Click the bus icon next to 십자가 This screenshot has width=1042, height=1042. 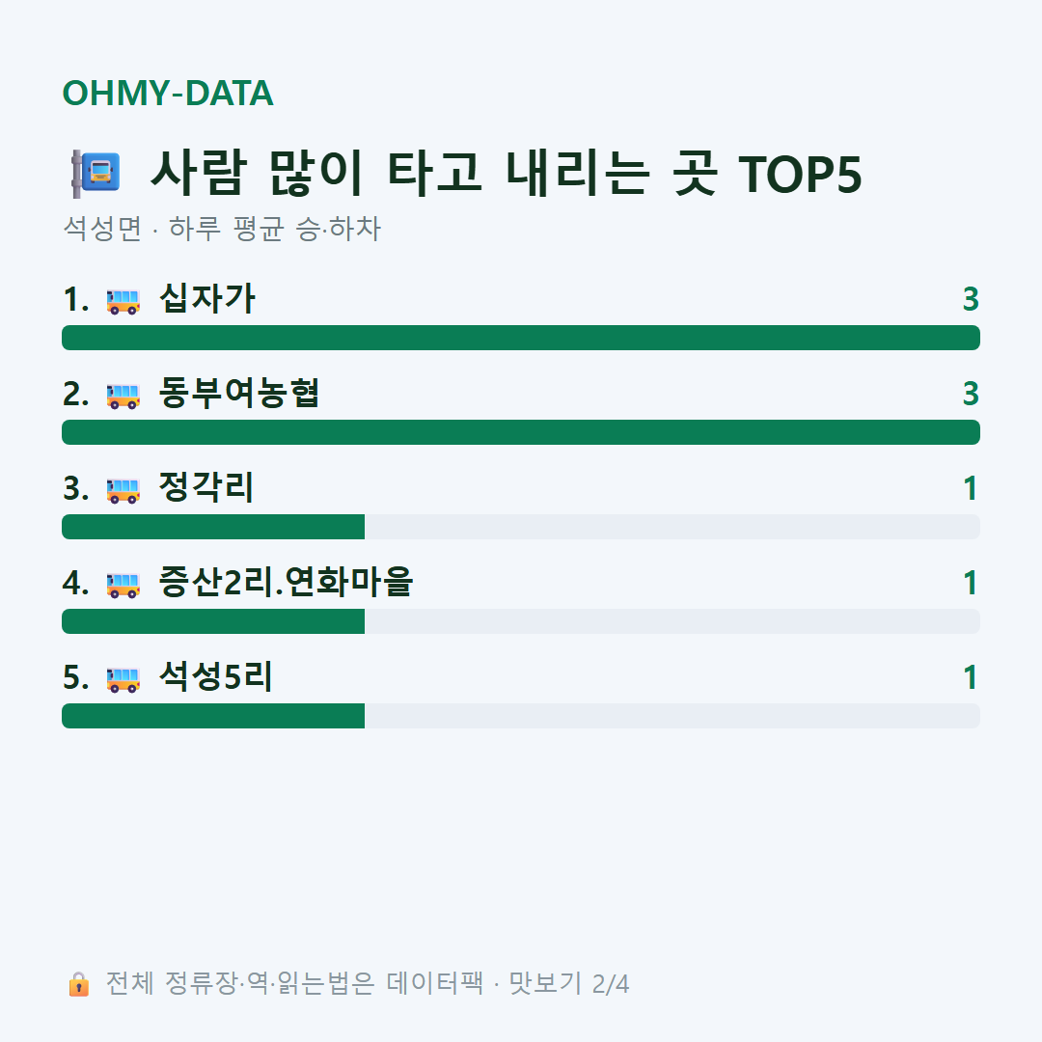pos(123,301)
